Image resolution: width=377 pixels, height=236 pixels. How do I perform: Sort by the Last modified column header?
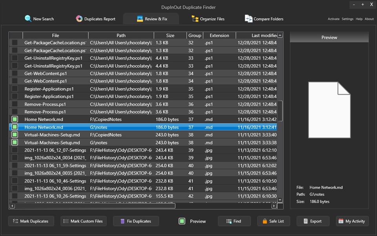(x=256, y=35)
